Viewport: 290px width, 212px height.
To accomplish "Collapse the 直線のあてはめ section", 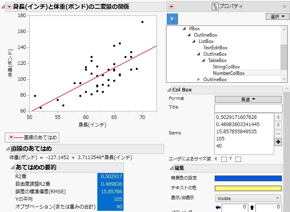I will pos(8,148).
